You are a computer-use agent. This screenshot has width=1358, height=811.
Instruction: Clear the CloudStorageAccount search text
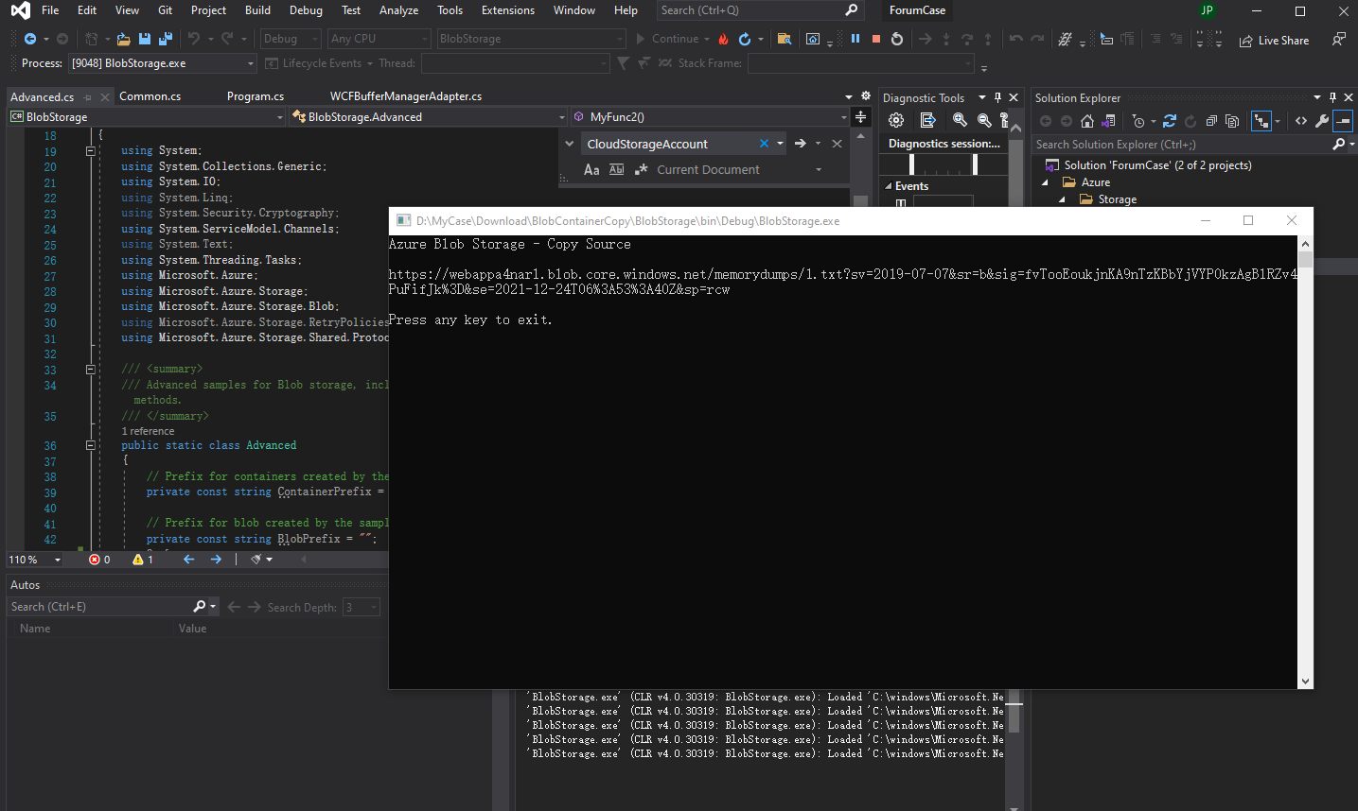click(x=764, y=144)
